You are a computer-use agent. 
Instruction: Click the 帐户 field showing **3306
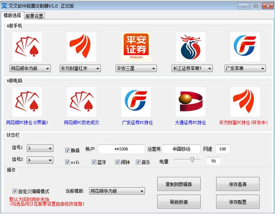point(121,149)
